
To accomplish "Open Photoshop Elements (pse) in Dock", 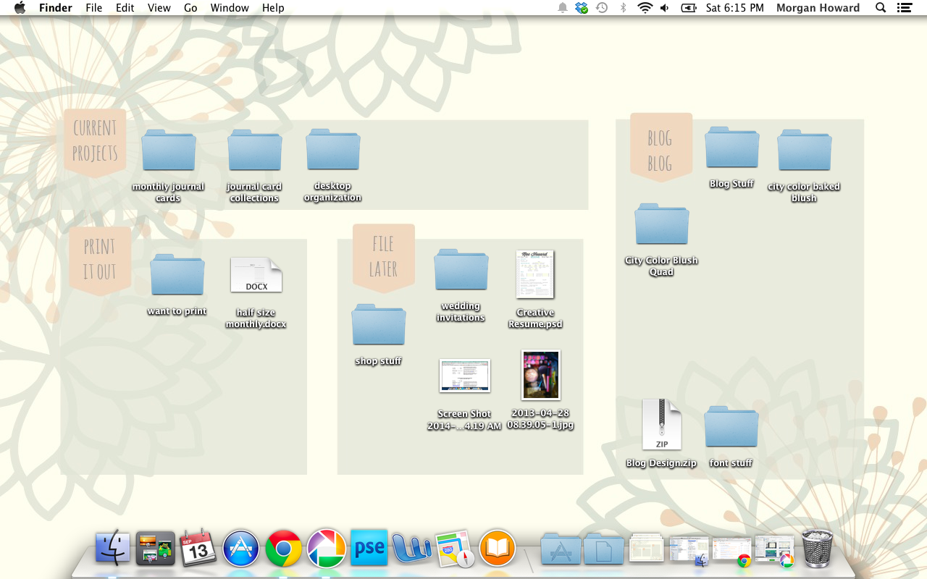I will (x=369, y=548).
